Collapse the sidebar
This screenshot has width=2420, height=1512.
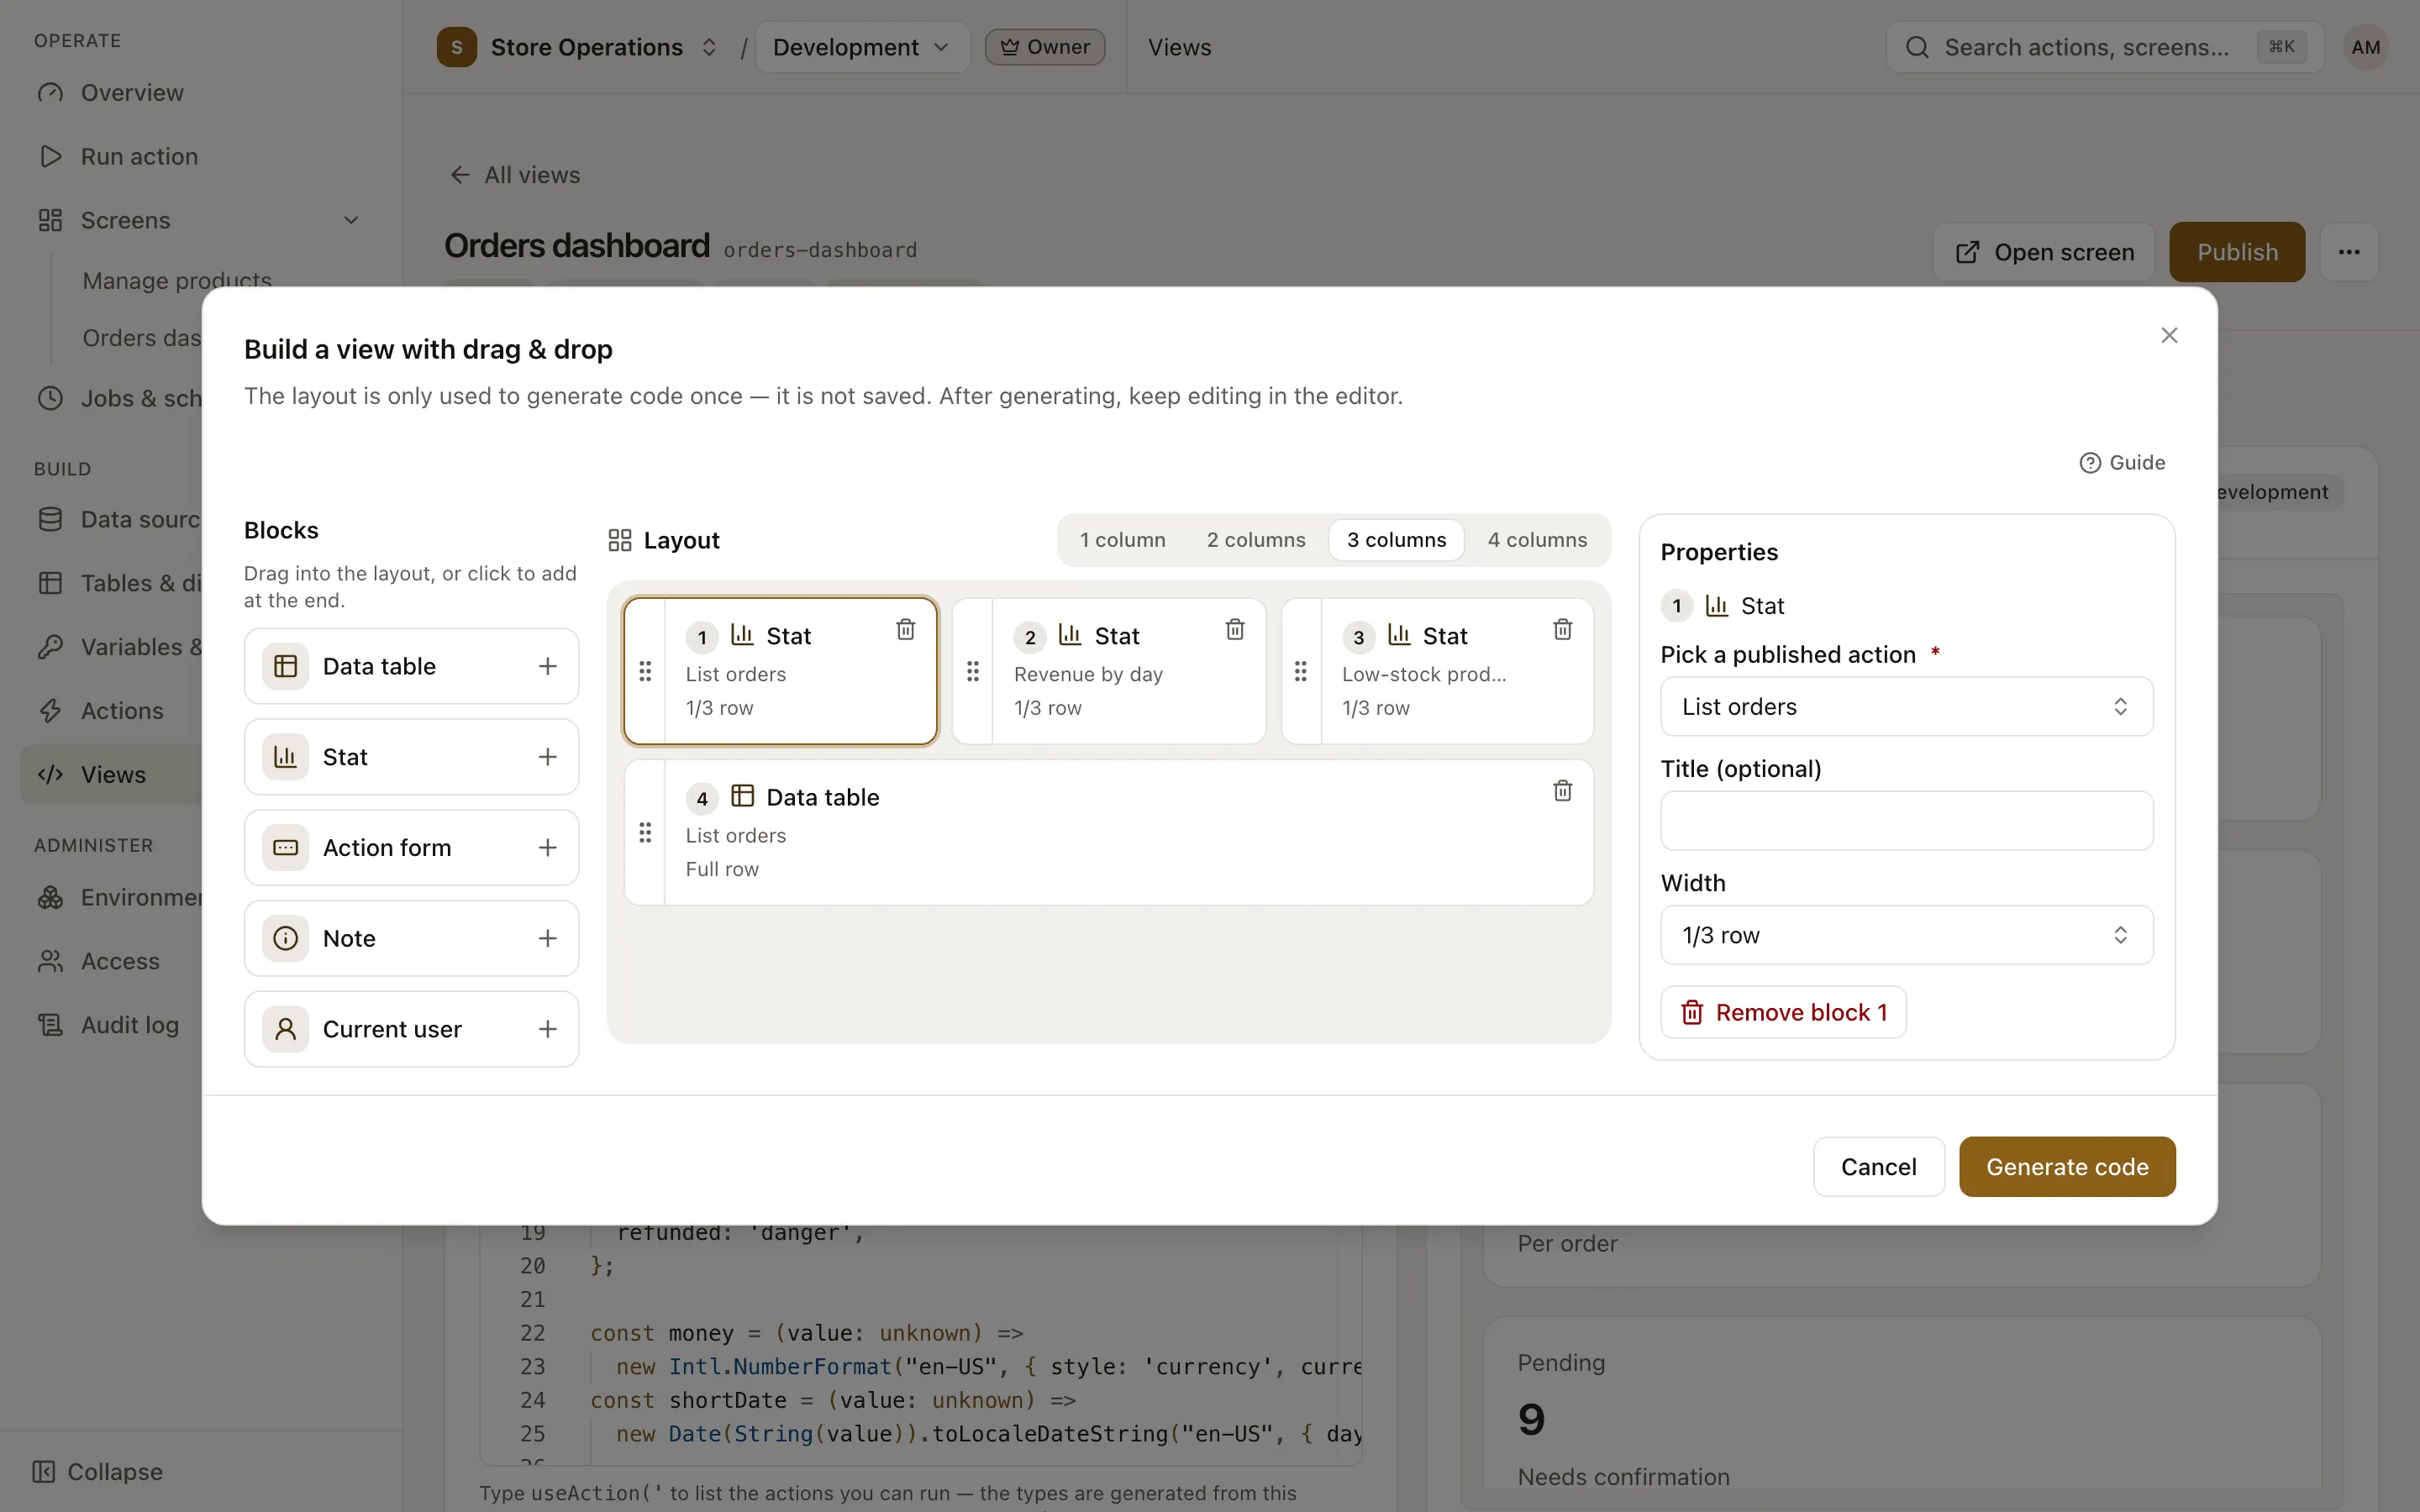tap(98, 1472)
